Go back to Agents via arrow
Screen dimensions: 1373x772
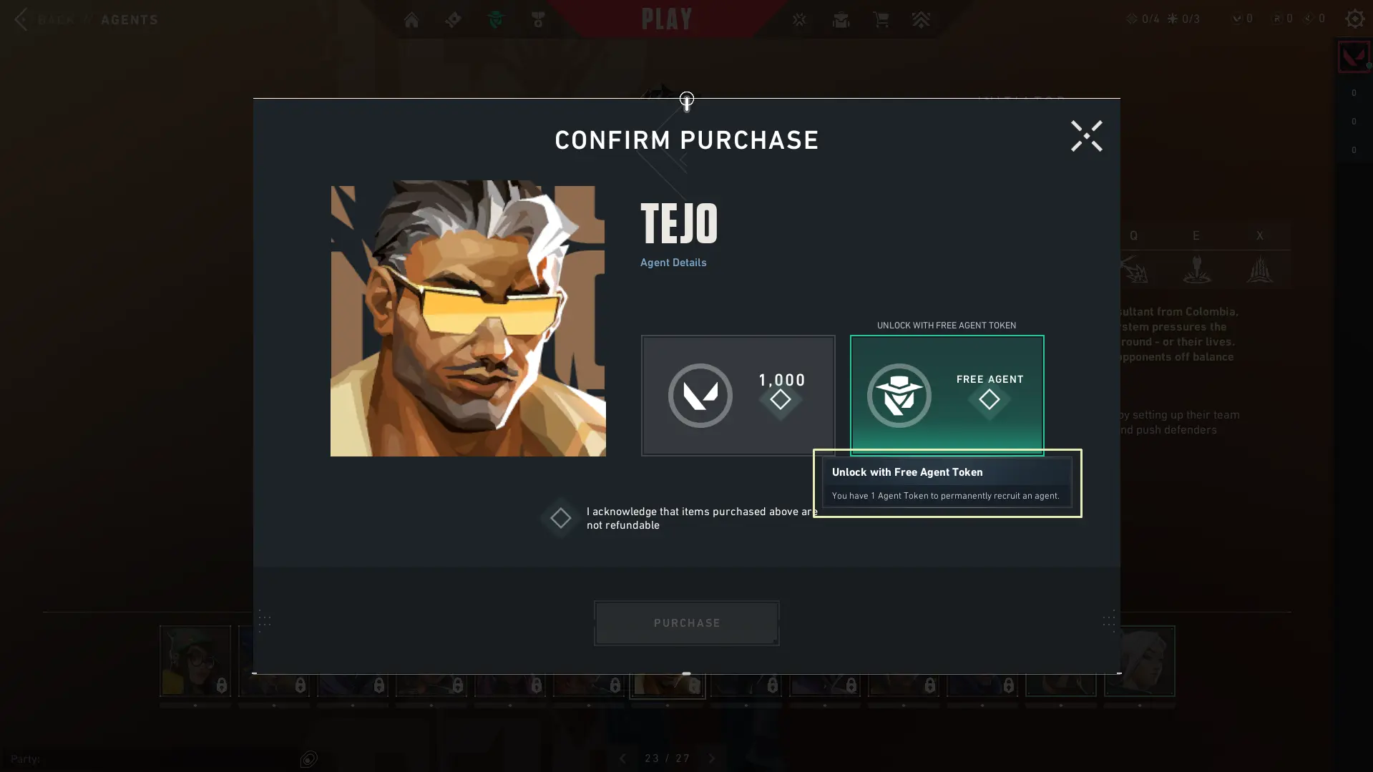21,19
